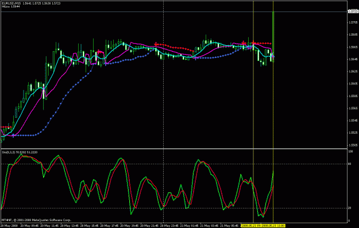
Task: Click the 1.5605 price scale label
Action: coord(353,83)
